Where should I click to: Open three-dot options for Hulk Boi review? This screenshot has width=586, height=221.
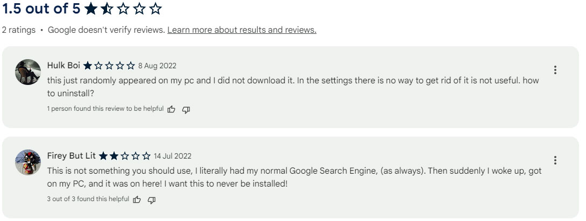(555, 70)
